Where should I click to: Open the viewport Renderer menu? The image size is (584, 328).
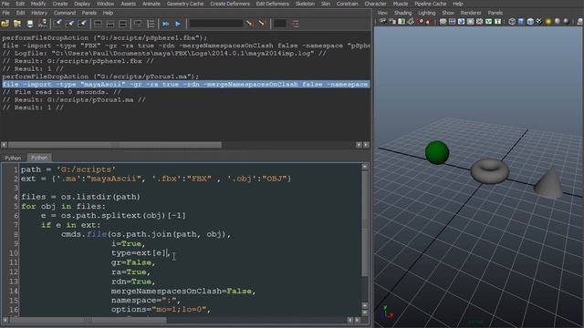pos(471,13)
